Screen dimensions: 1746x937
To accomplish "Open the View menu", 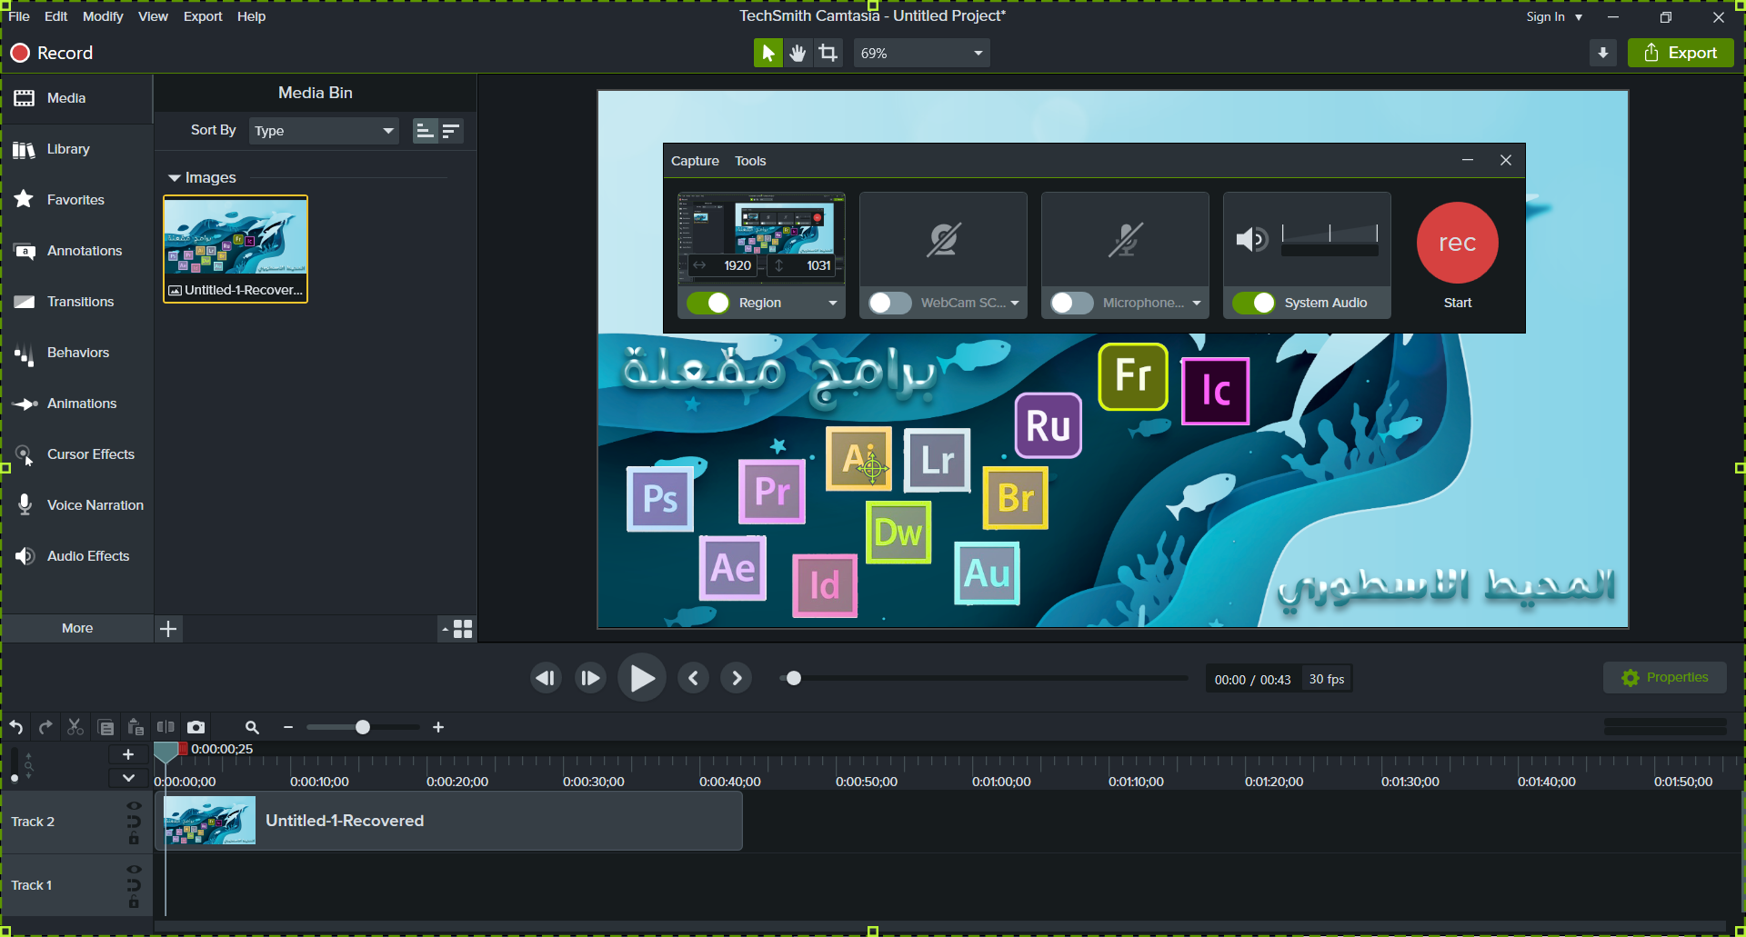I will point(153,16).
